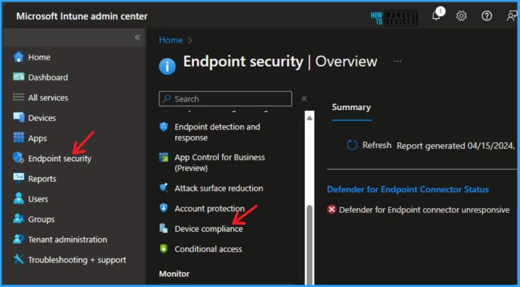
Task: Collapse the Endpoint security blade menu
Action: point(304,99)
